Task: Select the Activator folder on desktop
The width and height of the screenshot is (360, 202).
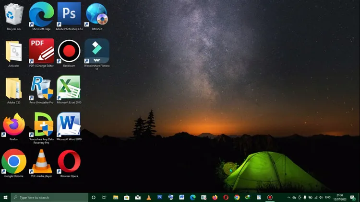Action: click(14, 53)
